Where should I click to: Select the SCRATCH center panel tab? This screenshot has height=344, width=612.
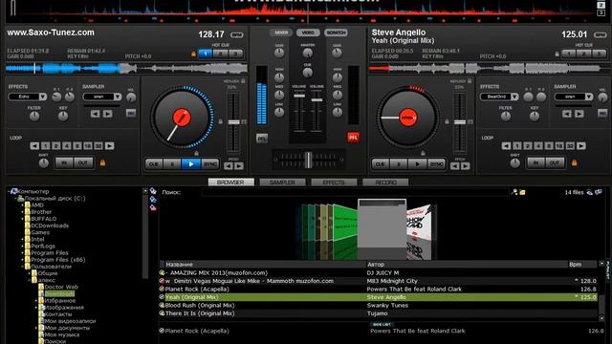pyautogui.click(x=336, y=32)
